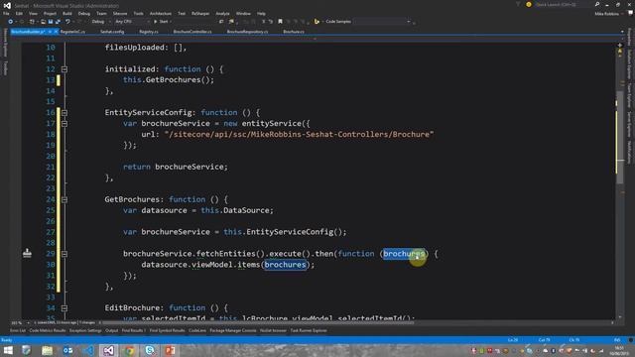Screen dimensions: 635x357
Task: Collapse the EntityServiceConfig function at line 16
Action: pyautogui.click(x=63, y=112)
